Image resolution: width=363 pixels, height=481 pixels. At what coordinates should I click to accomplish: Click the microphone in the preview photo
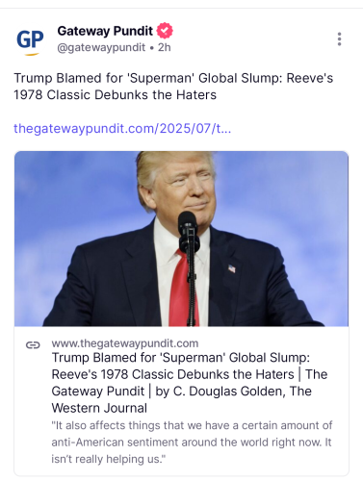[x=188, y=232]
